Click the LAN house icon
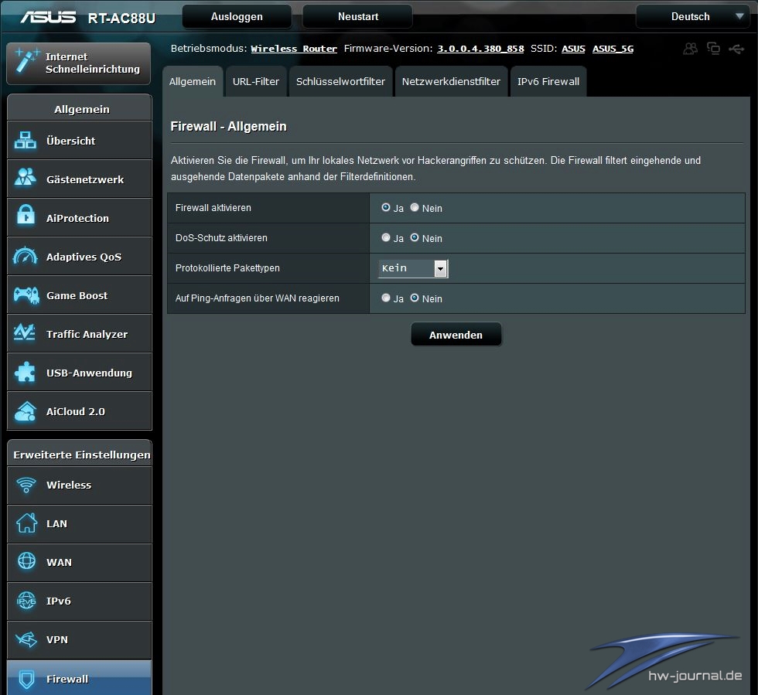Viewport: 758px width, 695px height. (x=26, y=523)
